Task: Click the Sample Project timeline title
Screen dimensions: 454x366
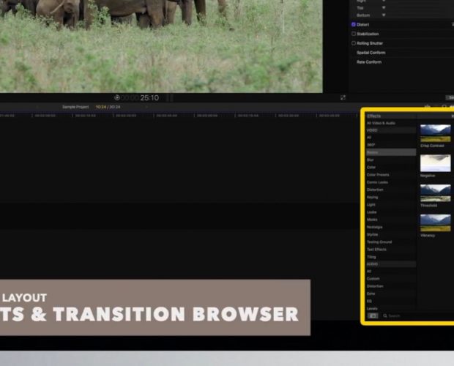Action: click(75, 107)
